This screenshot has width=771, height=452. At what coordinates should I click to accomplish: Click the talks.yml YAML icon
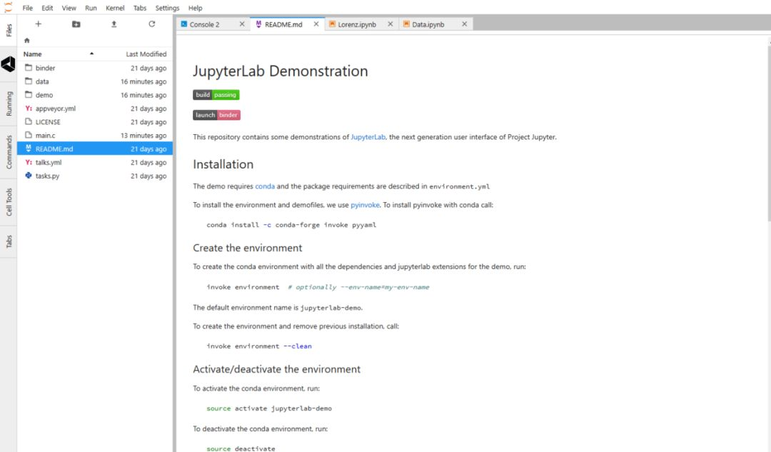pos(29,162)
